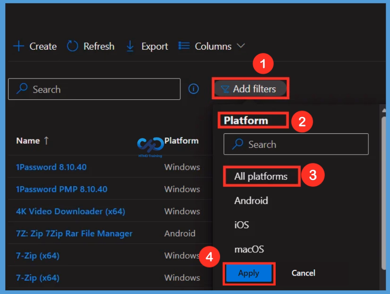This screenshot has width=390, height=294.
Task: Click the funnel icon in Add filters
Action: coord(225,89)
